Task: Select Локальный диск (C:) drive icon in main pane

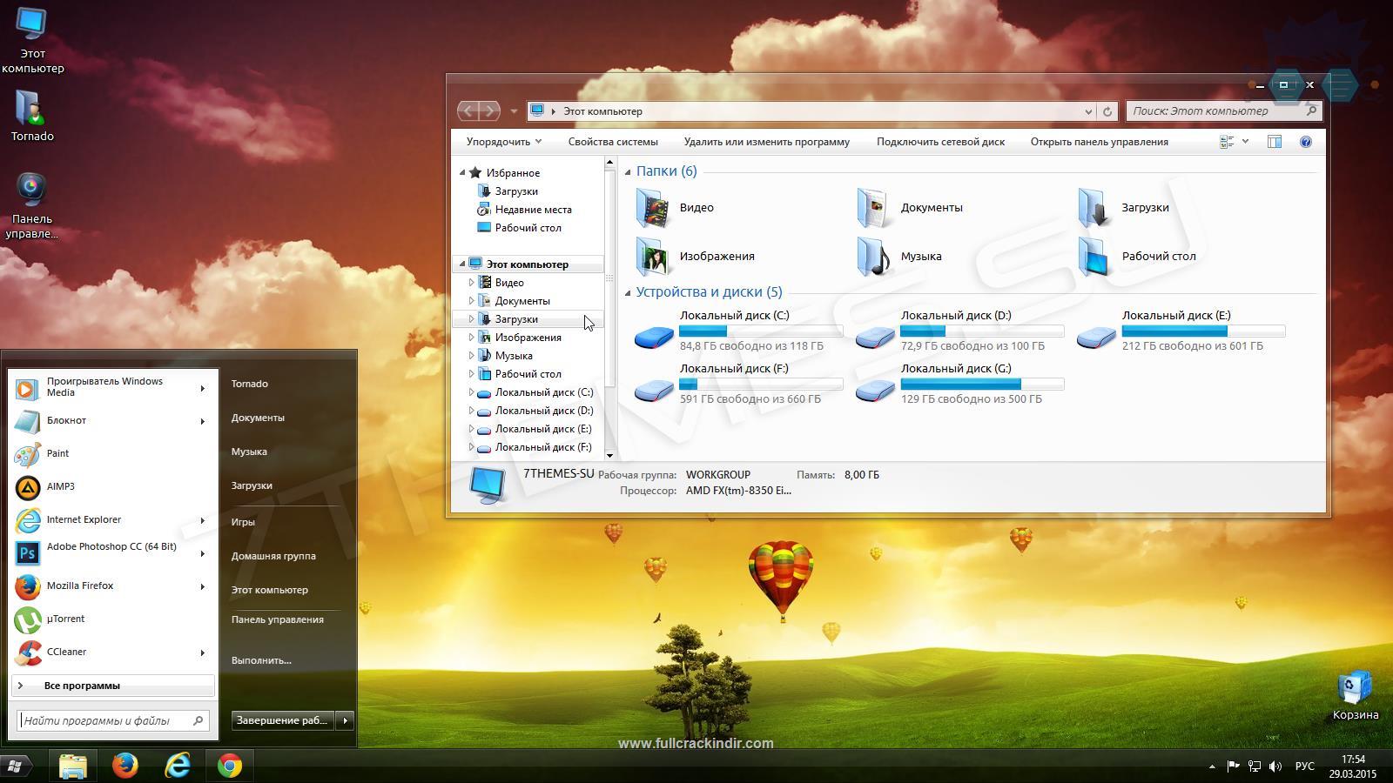Action: (x=654, y=335)
